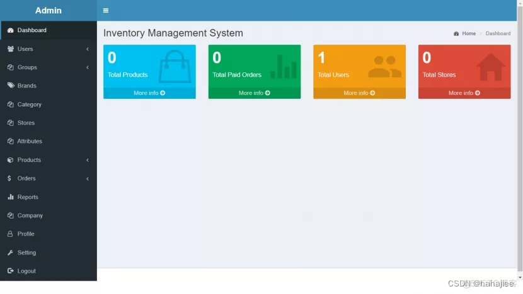The image size is (523, 294).
Task: Open Reports from the sidebar
Action: (49, 197)
